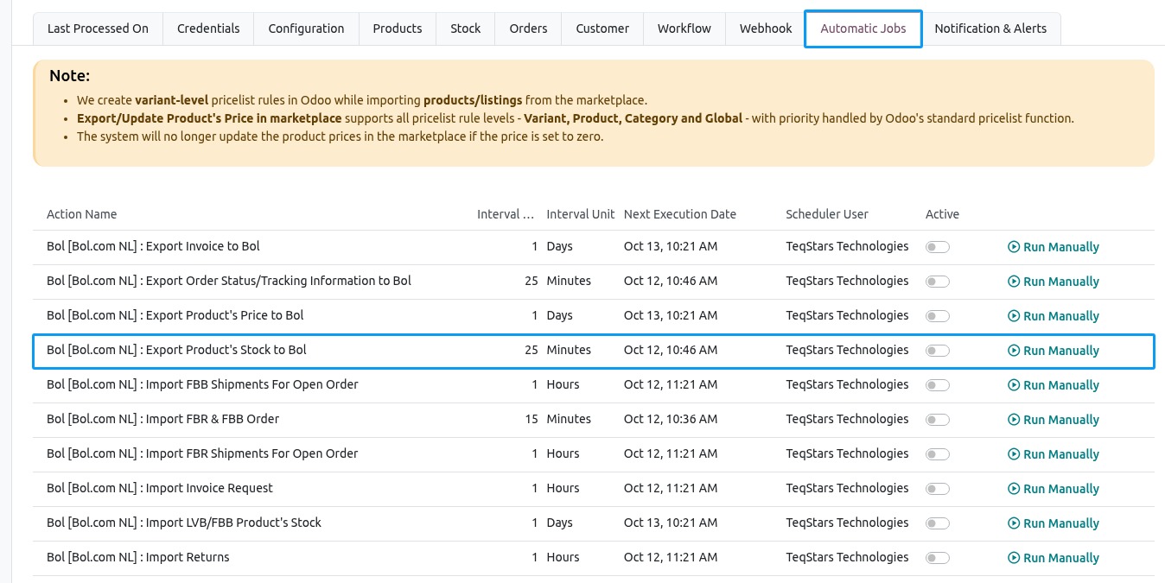Sort by Interval Unit column header

pyautogui.click(x=581, y=214)
